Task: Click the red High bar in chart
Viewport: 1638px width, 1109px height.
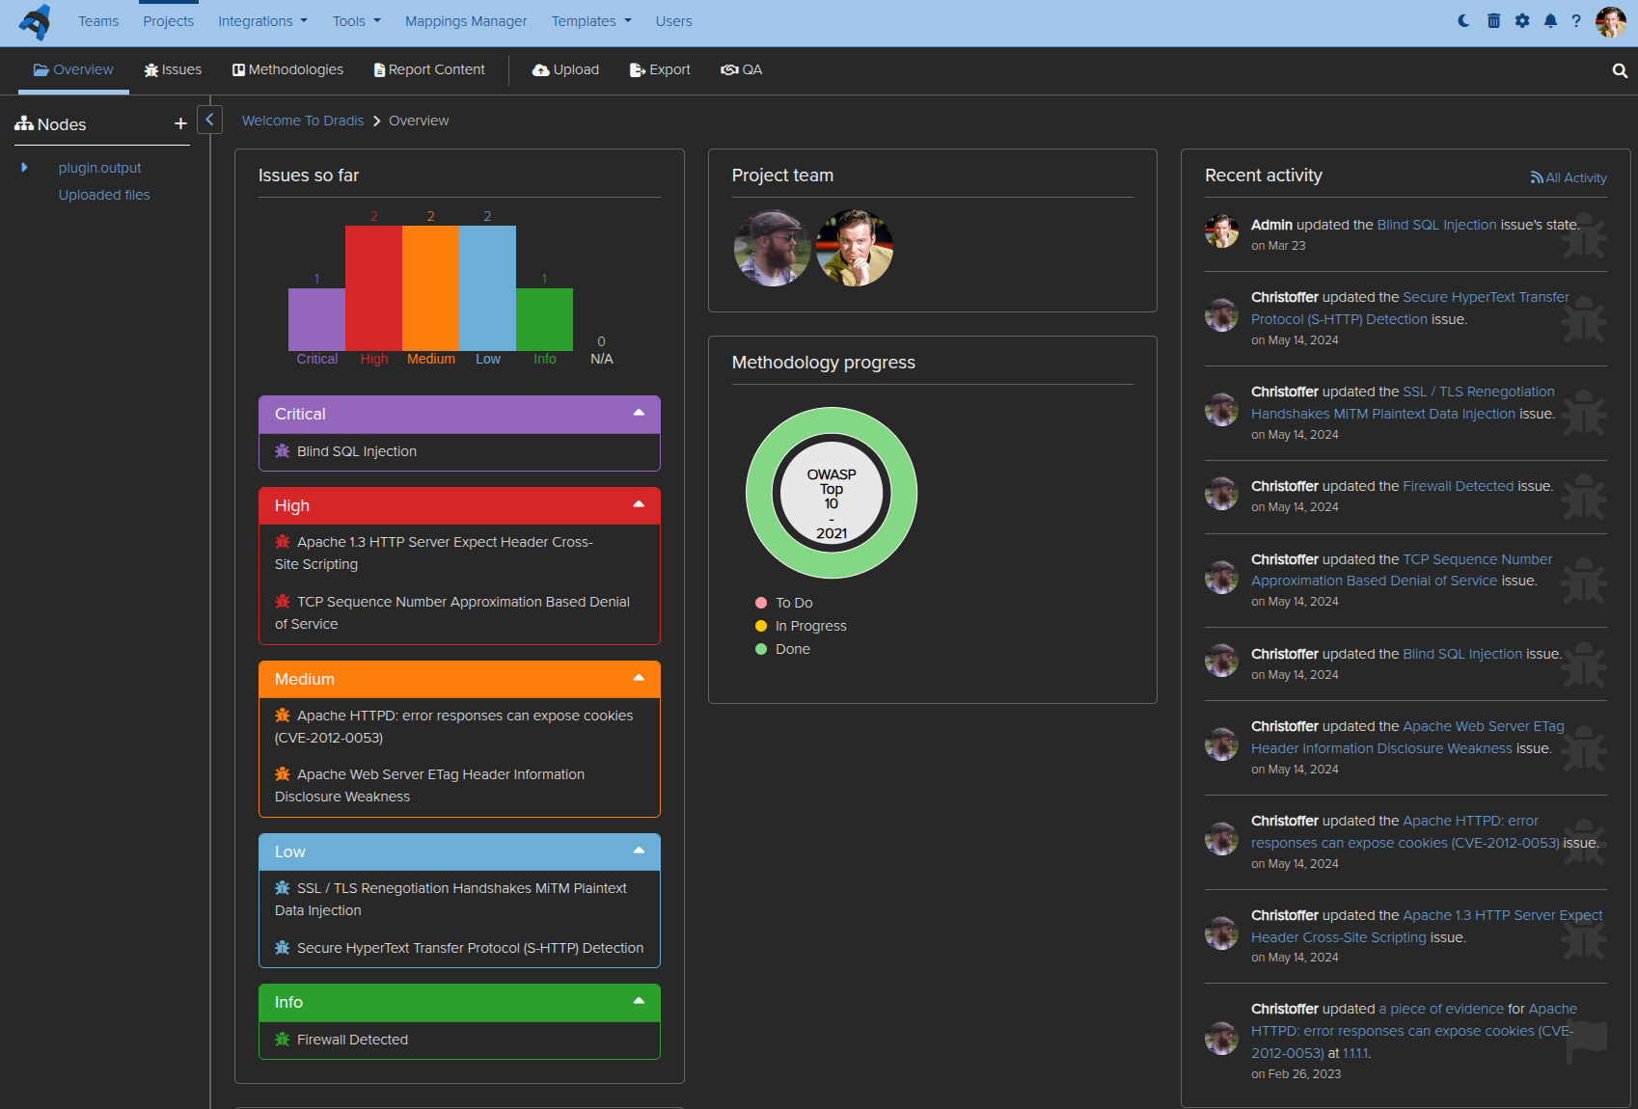Action: click(373, 287)
